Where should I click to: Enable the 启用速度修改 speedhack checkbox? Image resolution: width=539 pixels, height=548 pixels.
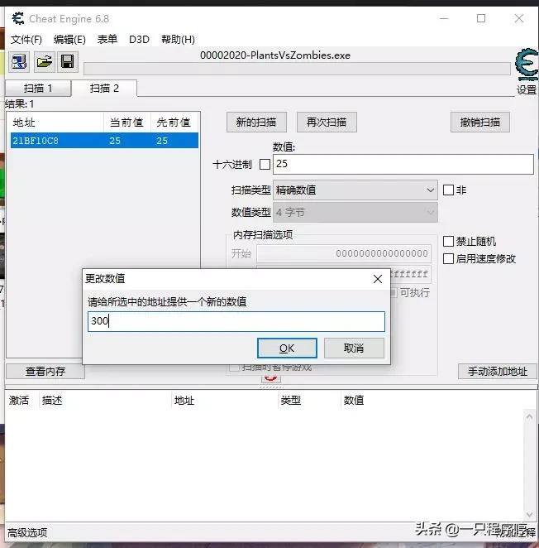tap(448, 258)
